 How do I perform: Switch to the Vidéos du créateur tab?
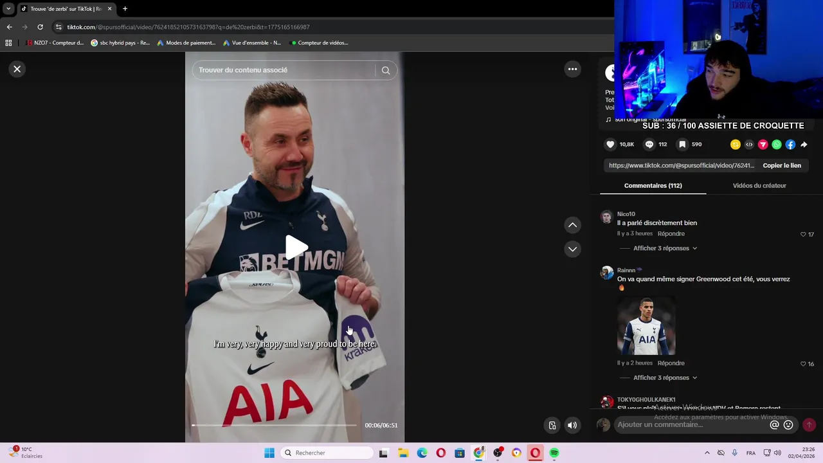tap(759, 185)
